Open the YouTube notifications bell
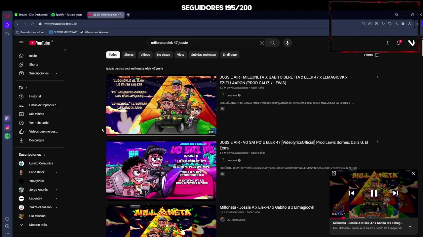This screenshot has height=237, width=423. click(x=399, y=43)
